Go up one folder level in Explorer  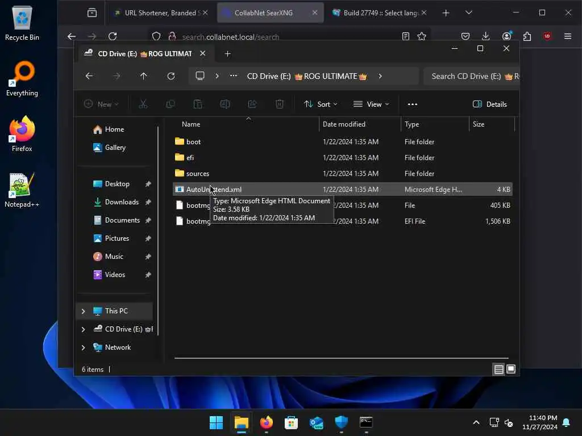(x=144, y=76)
